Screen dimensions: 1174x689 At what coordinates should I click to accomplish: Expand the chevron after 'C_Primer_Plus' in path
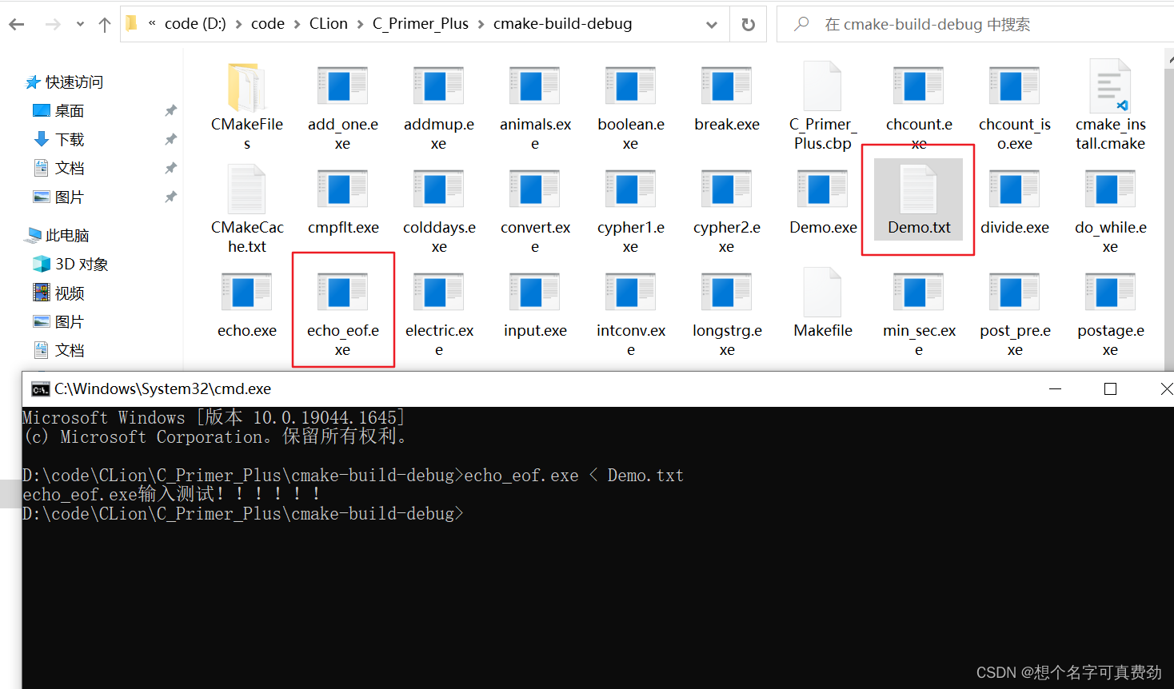(x=481, y=25)
